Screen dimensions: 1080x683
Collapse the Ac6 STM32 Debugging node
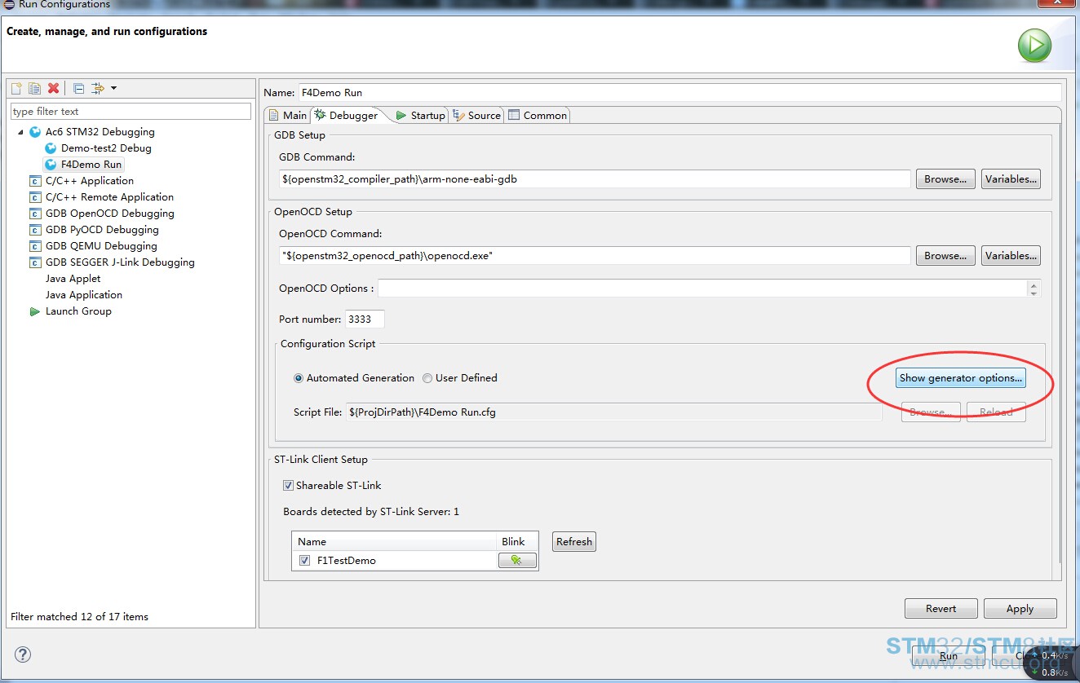pyautogui.click(x=20, y=132)
